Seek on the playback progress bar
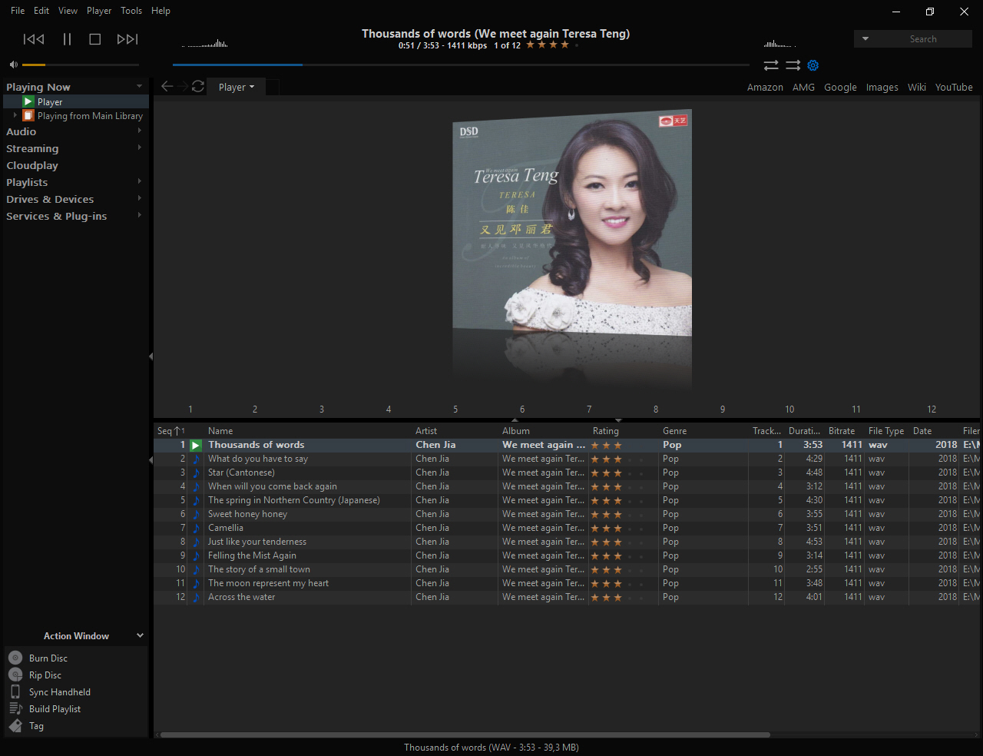This screenshot has width=983, height=756. [461, 65]
